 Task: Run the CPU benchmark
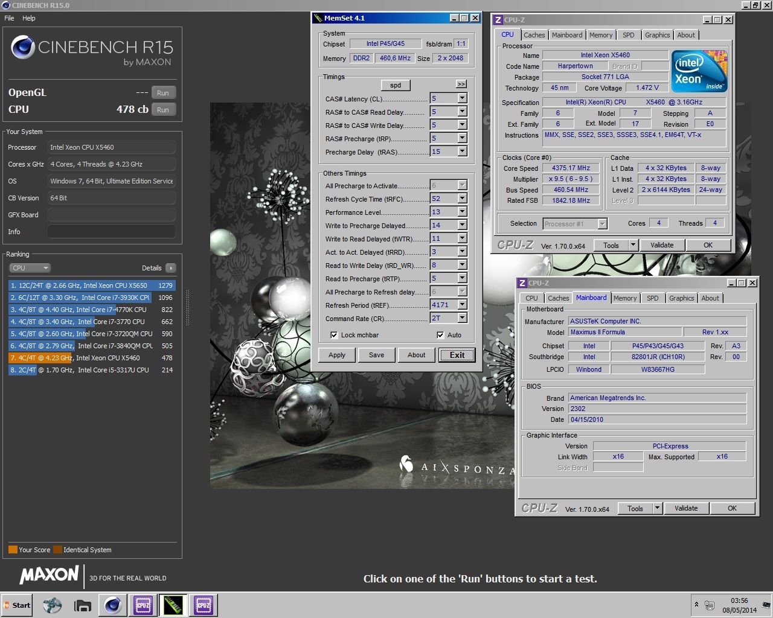tap(163, 110)
